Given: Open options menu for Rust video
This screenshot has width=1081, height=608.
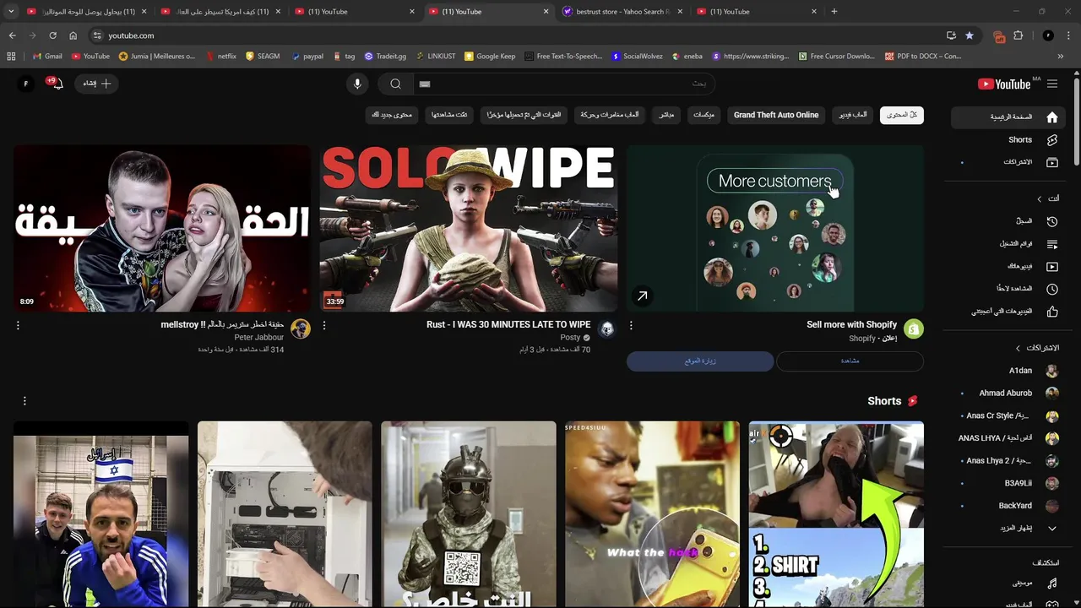Looking at the screenshot, I should pyautogui.click(x=324, y=325).
